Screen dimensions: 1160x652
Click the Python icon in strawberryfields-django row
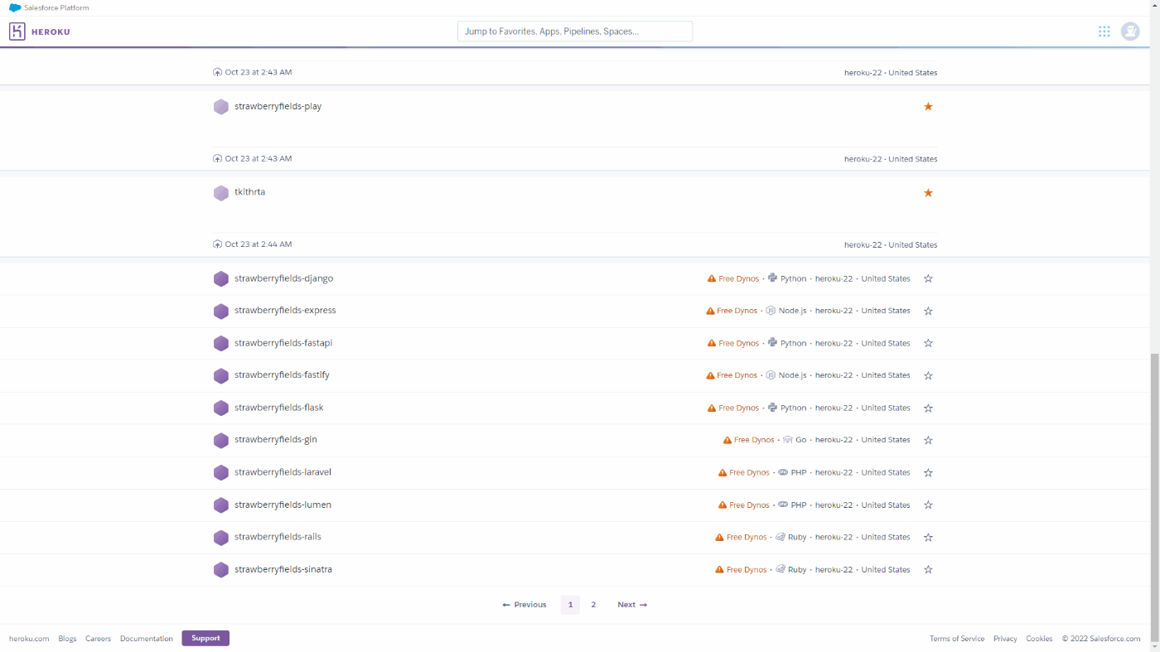[x=772, y=278]
